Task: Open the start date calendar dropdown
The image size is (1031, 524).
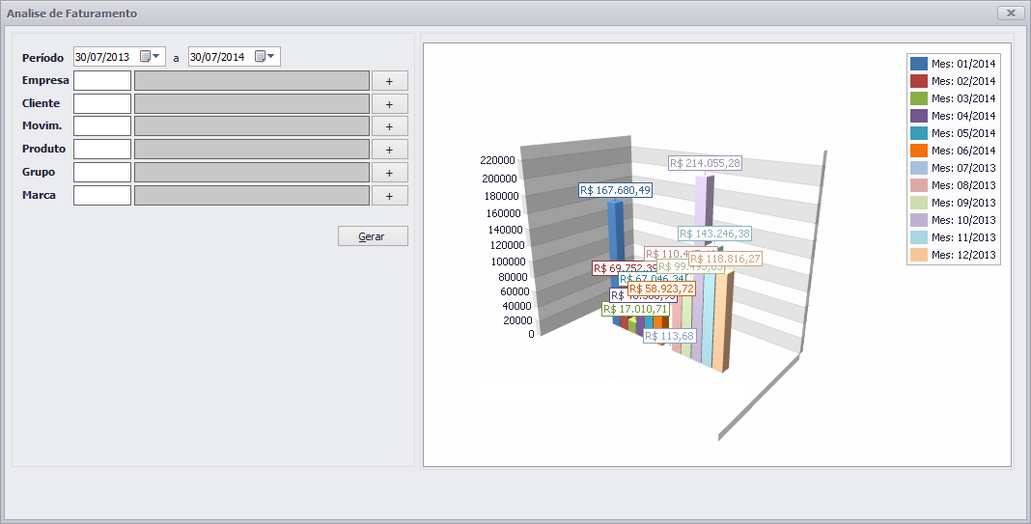Action: click(150, 57)
